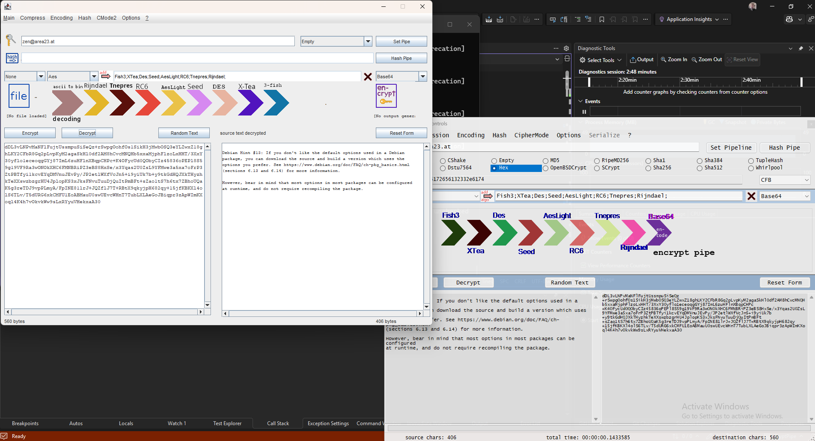The height and width of the screenshot is (441, 815).
Task: Click the add arrow icon in left window
Action: click(x=106, y=76)
